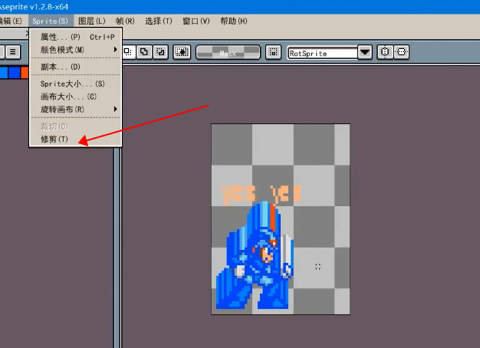Toggle opaque background selection icon
Screen dimensions: 480x348
coord(182,51)
